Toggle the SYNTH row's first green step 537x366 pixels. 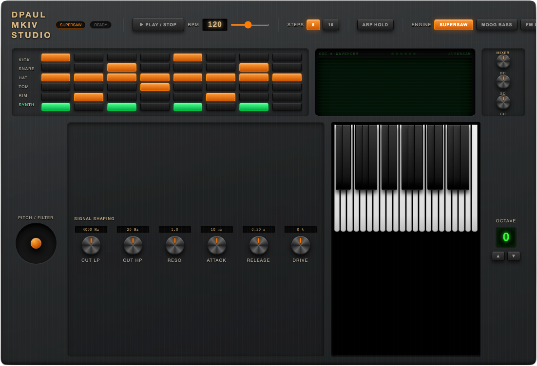point(56,107)
